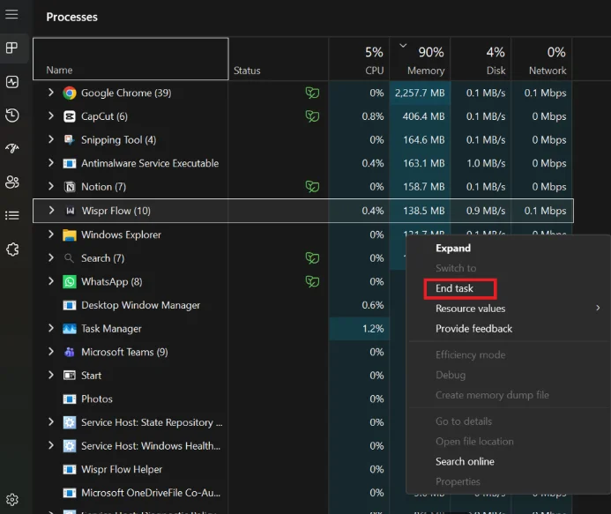Expand Service Host: Windows Health row
Viewport: 611px width, 514px height.
51,445
